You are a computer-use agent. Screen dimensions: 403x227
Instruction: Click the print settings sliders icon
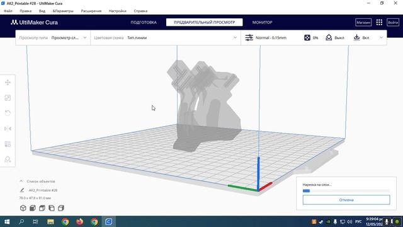click(x=249, y=38)
